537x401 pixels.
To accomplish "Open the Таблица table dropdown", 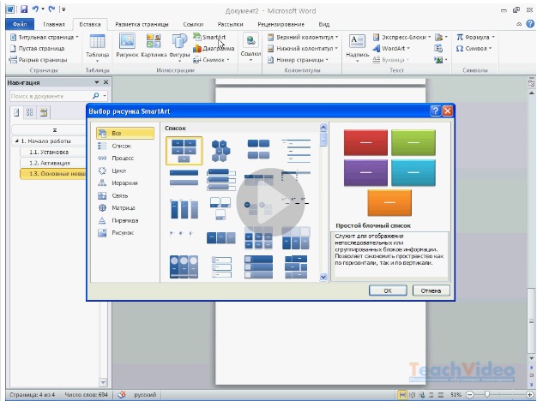I will [97, 48].
